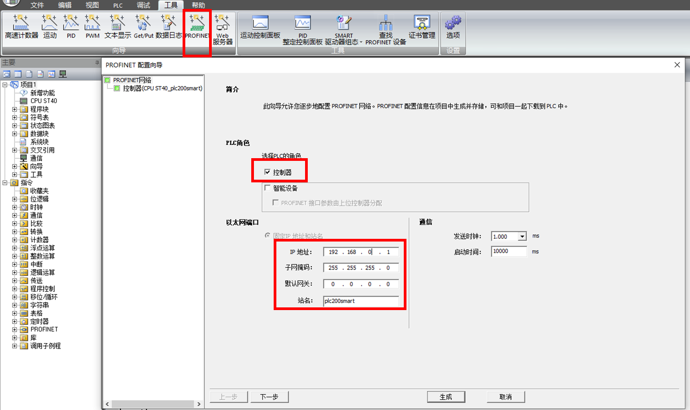Enable the 智能设备 checkbox
The width and height of the screenshot is (690, 410).
[x=267, y=188]
